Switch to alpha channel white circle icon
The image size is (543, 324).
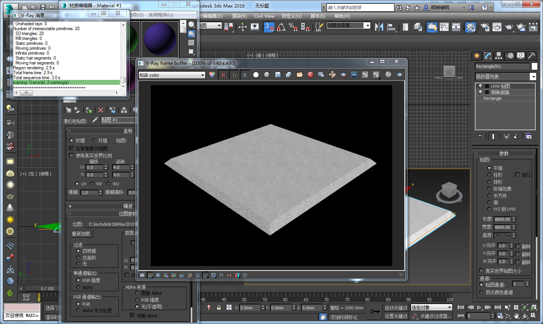point(256,75)
